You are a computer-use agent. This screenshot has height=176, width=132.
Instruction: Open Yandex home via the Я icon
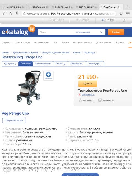tap(17, 14)
